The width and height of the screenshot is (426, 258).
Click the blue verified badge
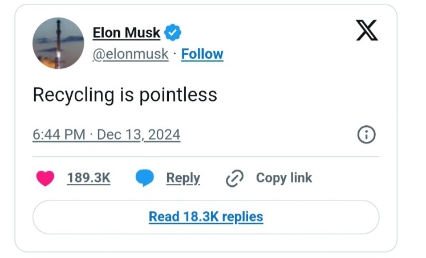pos(173,32)
